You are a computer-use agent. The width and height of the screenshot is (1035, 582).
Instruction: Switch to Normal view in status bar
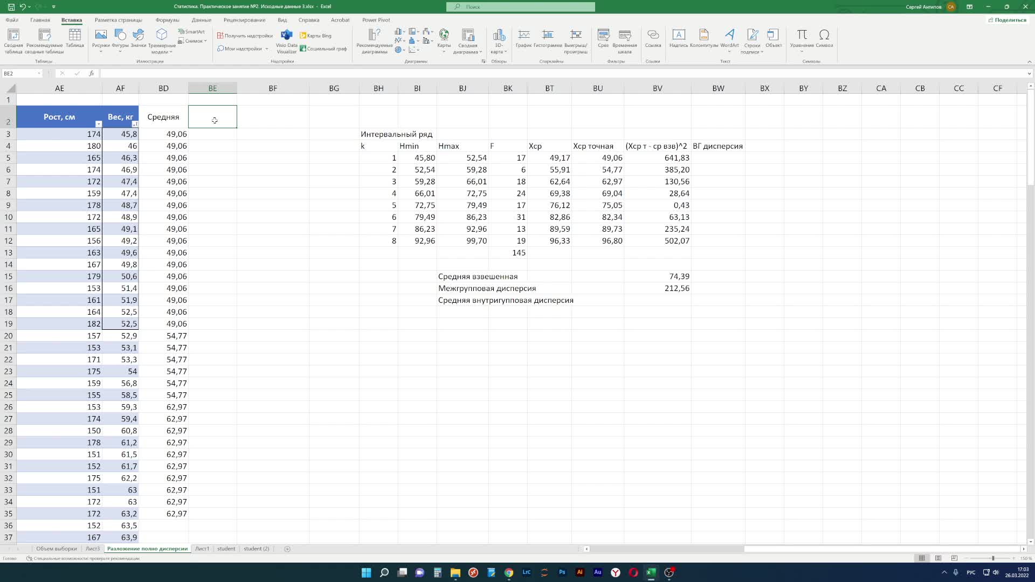(922, 558)
